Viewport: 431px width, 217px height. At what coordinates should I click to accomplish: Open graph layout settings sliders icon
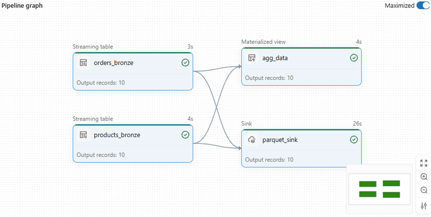pos(424,205)
